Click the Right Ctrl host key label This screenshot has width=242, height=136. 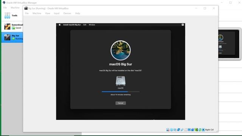[x=209, y=130]
